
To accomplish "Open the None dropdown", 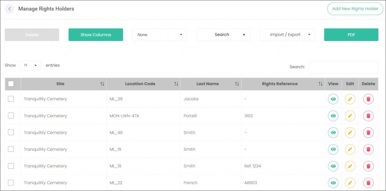I will point(159,35).
